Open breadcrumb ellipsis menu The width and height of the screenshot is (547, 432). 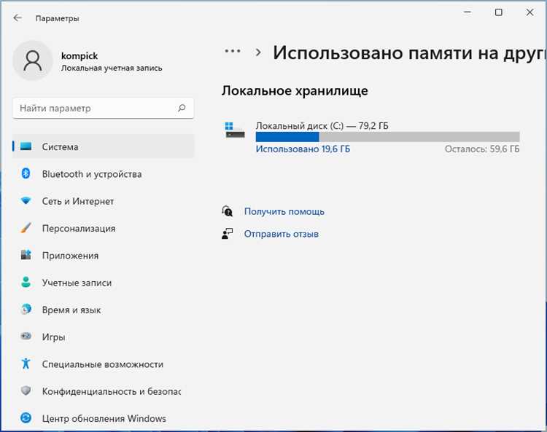coord(233,51)
